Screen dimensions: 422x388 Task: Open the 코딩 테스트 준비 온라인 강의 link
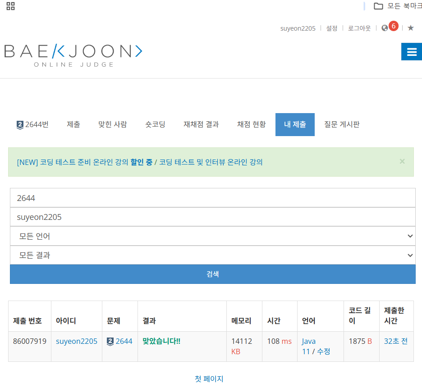[x=84, y=162]
